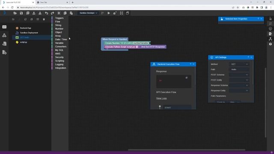Open the hierarchy view in left sidebar
This screenshot has width=274, height=154.
click(x=4, y=35)
